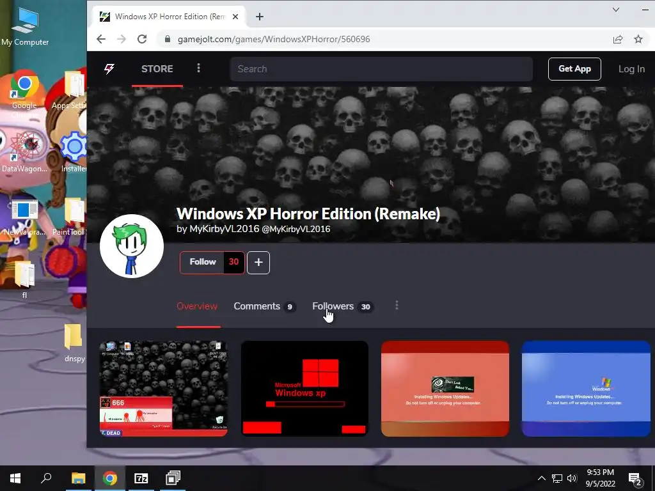Viewport: 655px width, 491px height.
Task: Click the game title Windows XP Horror Edition (Remake)
Action: tap(308, 214)
